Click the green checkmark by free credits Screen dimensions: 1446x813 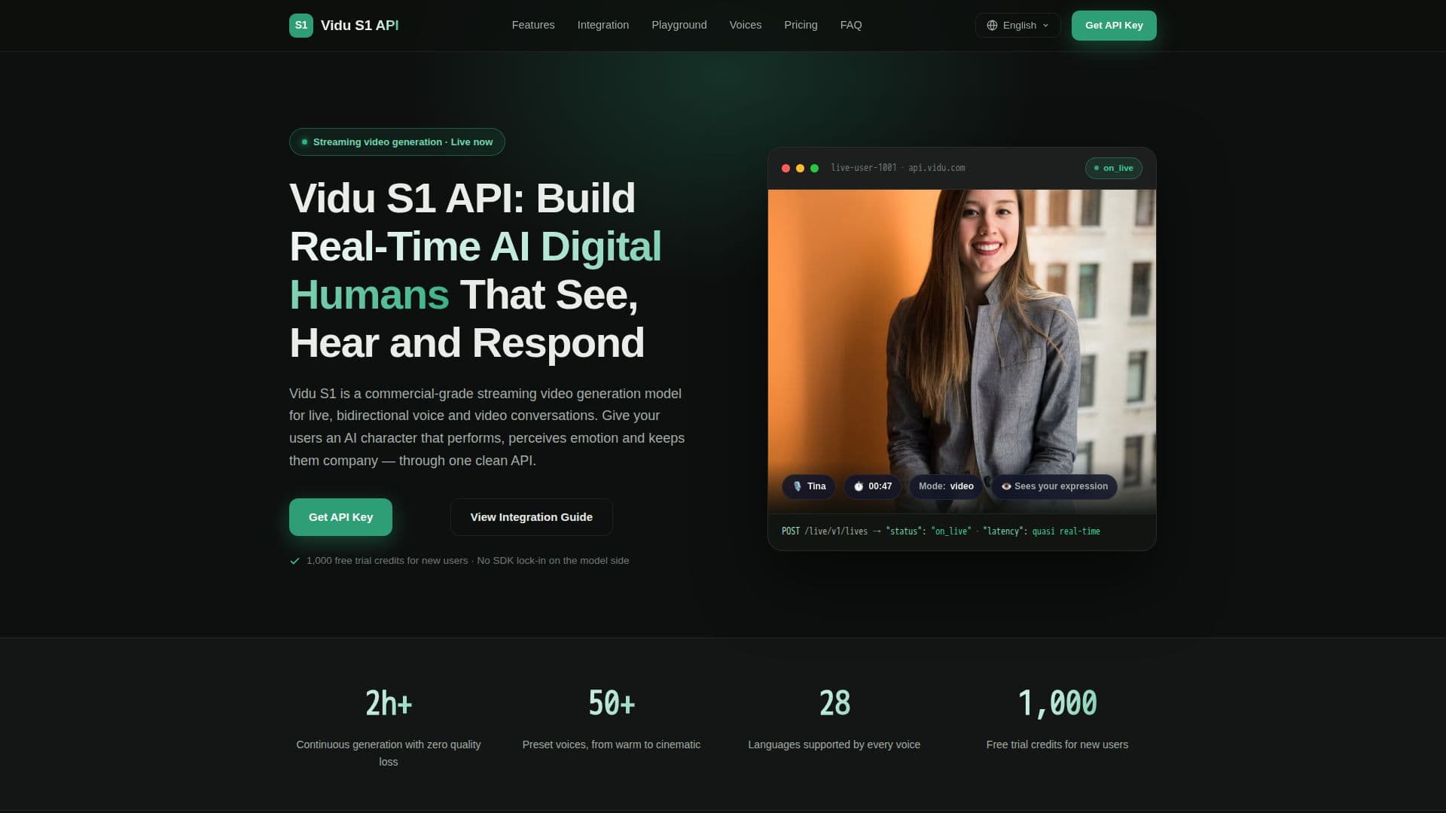click(x=295, y=561)
